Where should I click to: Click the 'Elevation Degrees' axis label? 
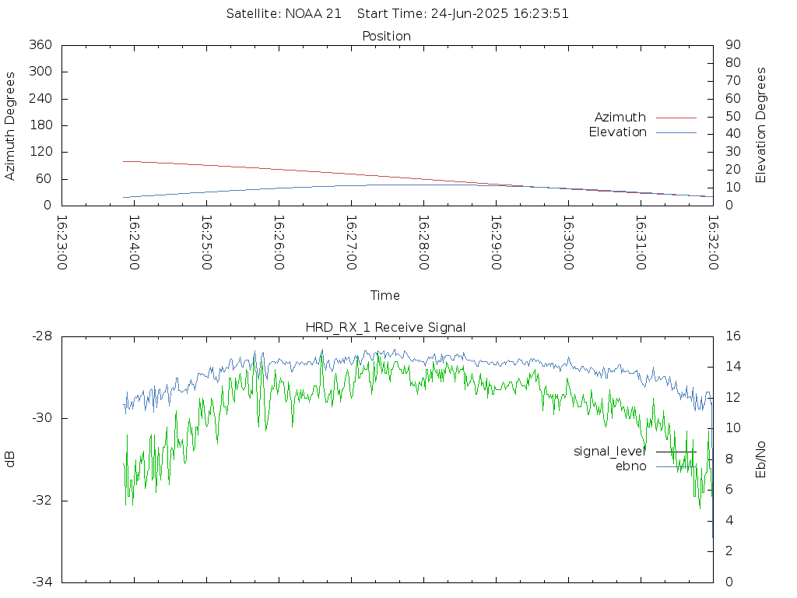[760, 125]
